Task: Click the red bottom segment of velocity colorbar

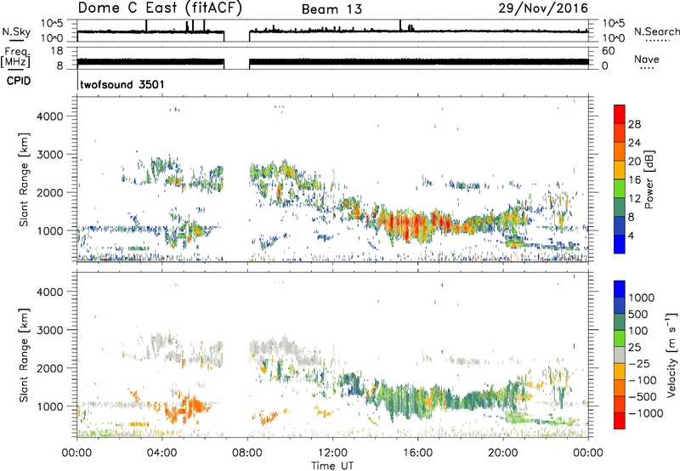Action: (620, 421)
